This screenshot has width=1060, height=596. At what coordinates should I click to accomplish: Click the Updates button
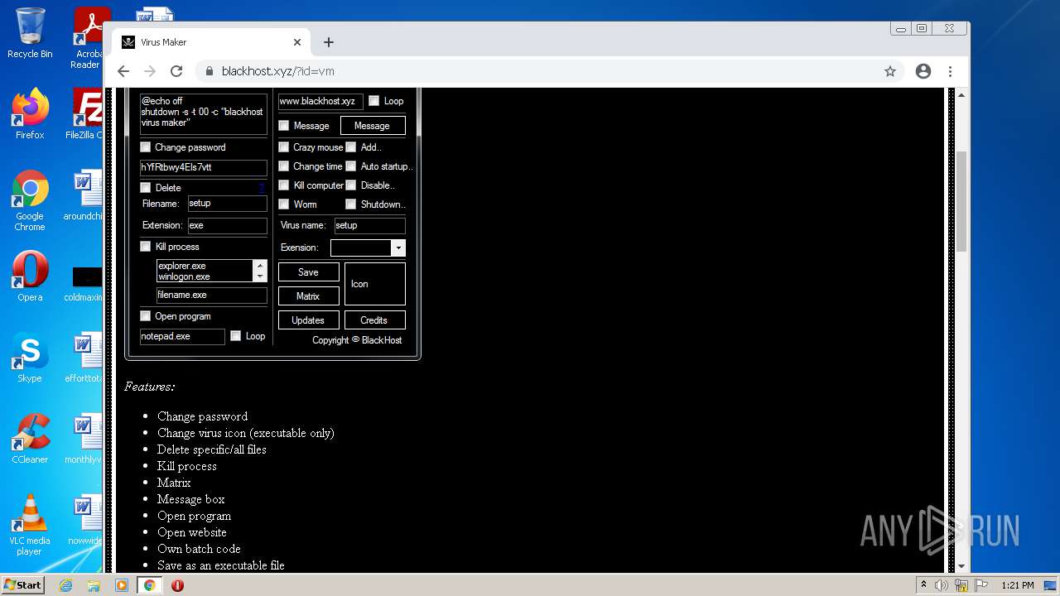click(309, 320)
